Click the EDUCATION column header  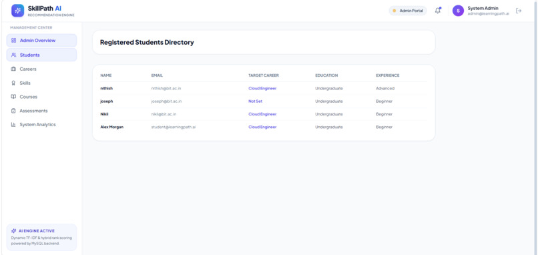[x=326, y=75]
